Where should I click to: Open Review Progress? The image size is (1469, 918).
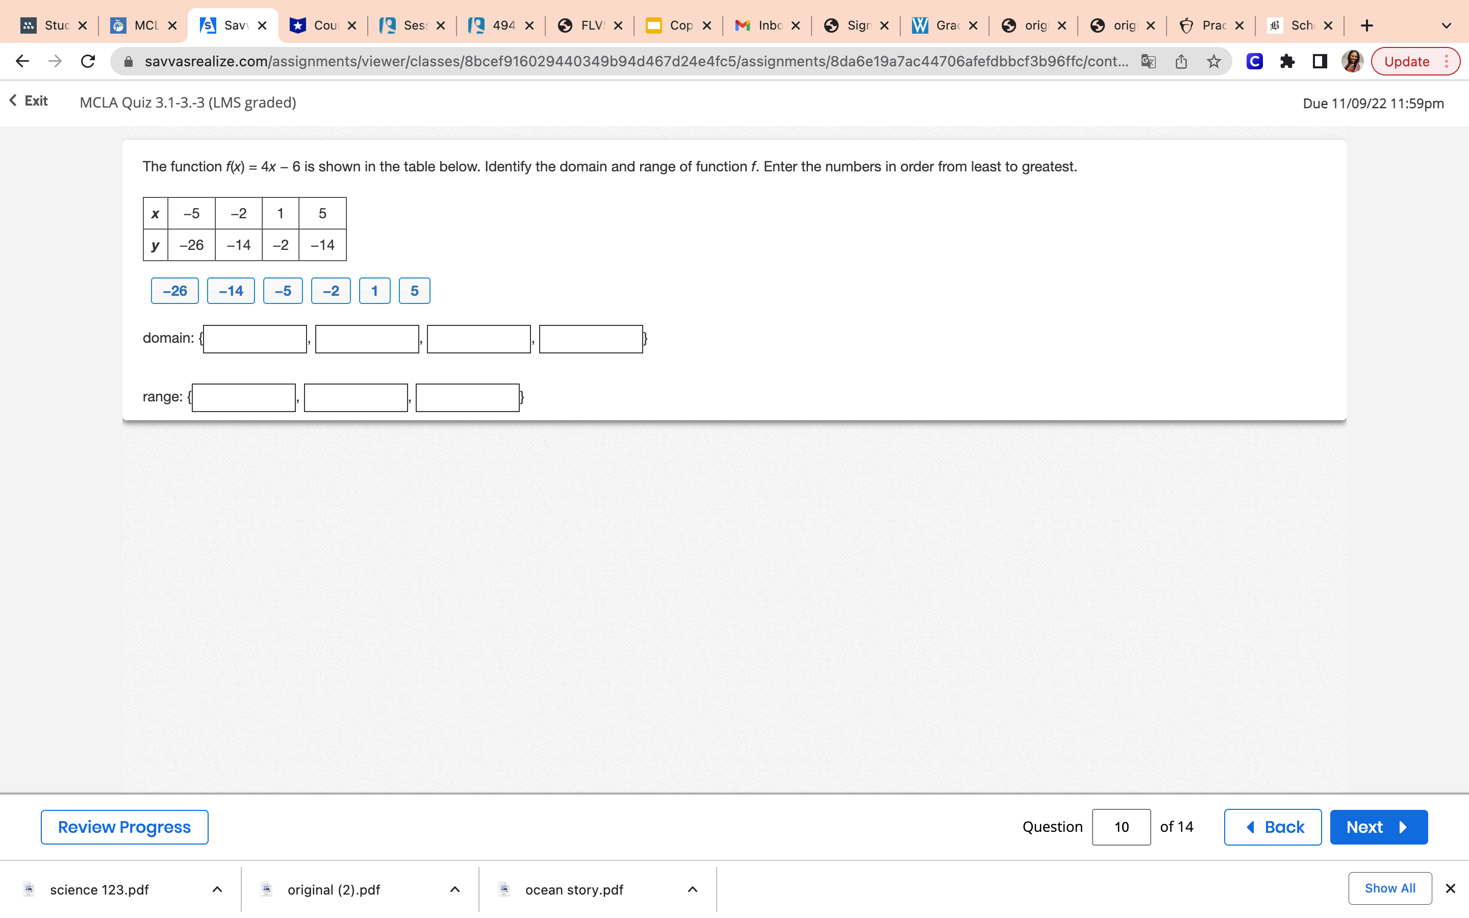point(124,827)
